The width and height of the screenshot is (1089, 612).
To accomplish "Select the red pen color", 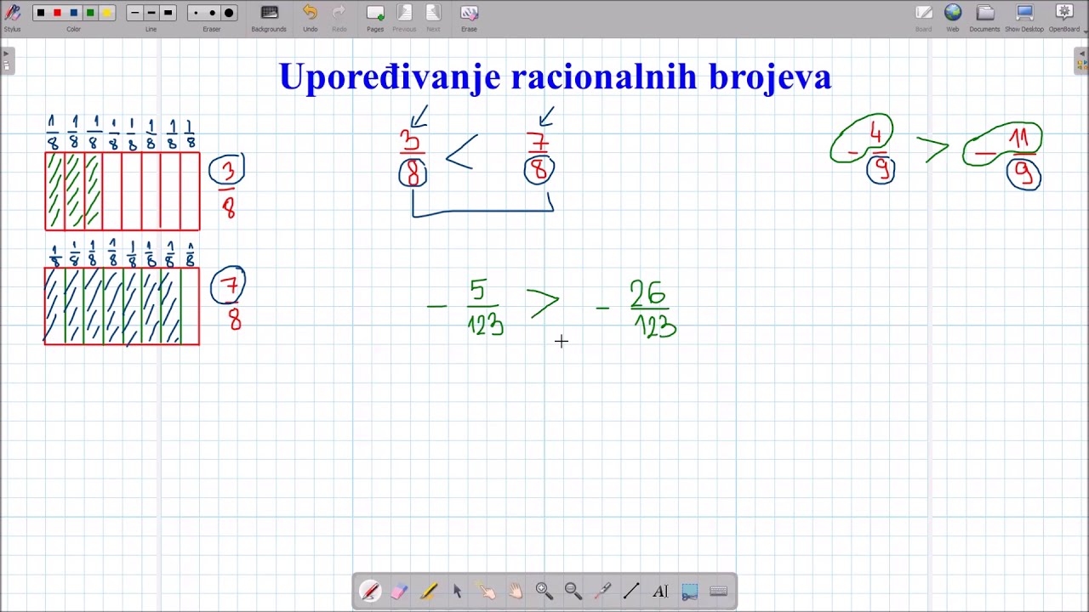I will (x=57, y=13).
